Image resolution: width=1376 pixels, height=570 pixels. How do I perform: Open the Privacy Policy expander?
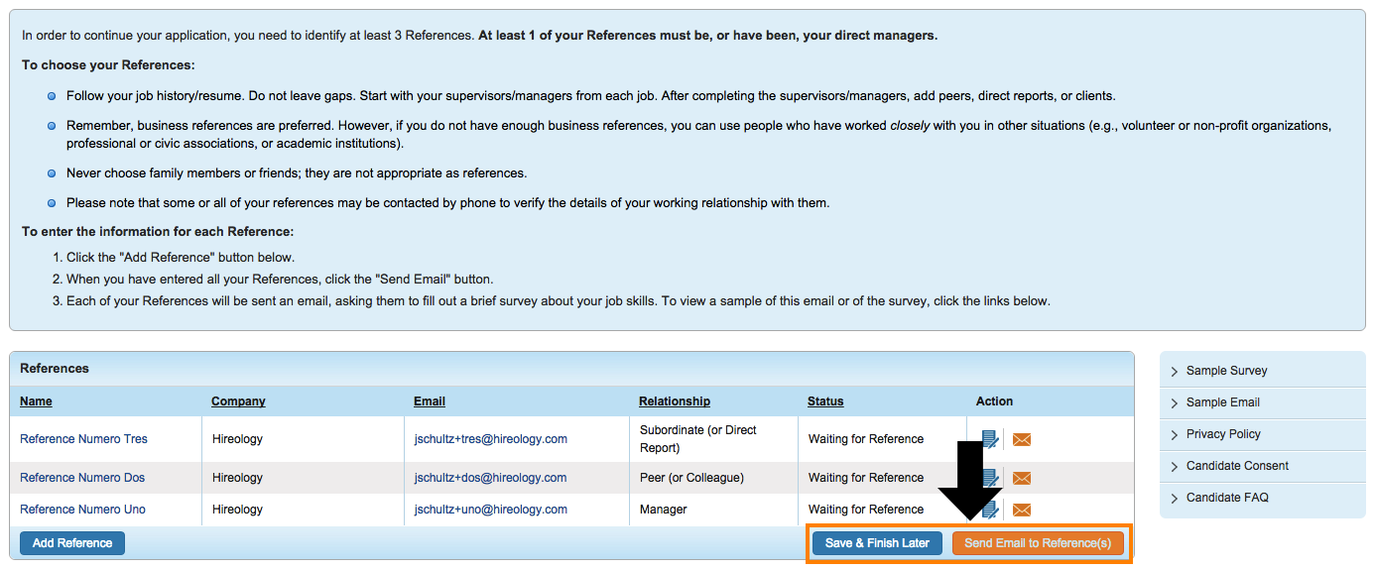1223,434
